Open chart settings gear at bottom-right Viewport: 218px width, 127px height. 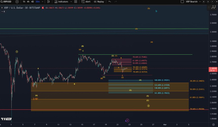[x=213, y=124]
